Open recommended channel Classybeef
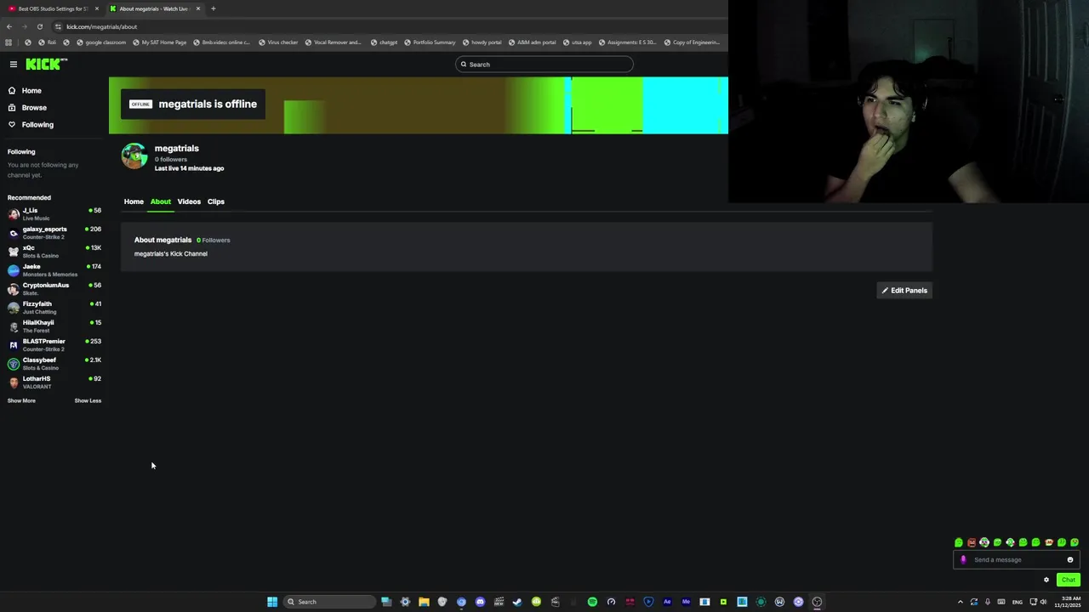The height and width of the screenshot is (612, 1089). (x=53, y=364)
